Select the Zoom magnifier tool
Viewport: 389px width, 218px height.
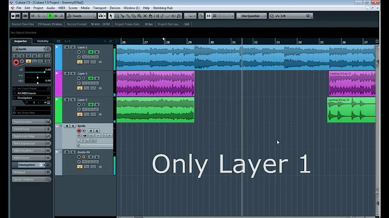[x=139, y=16]
